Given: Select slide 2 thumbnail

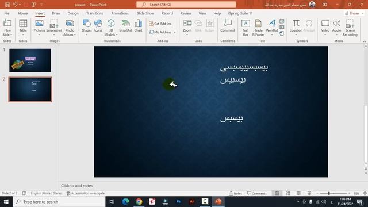Looking at the screenshot, I should pos(30,90).
